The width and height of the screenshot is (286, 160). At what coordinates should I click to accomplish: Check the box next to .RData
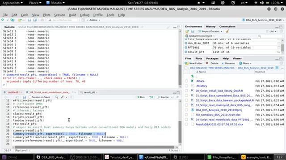(186, 81)
